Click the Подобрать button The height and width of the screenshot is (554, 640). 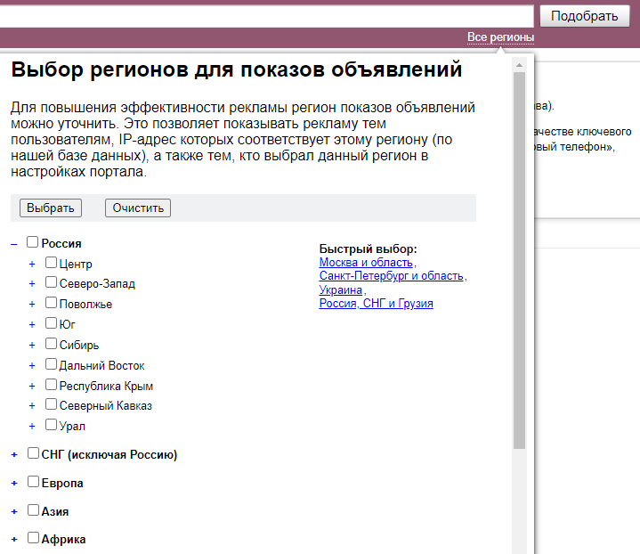pos(585,16)
